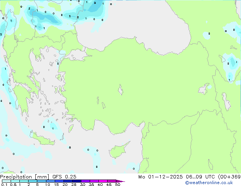Select the legend value '50'
The height and width of the screenshot is (186, 241).
117,184
